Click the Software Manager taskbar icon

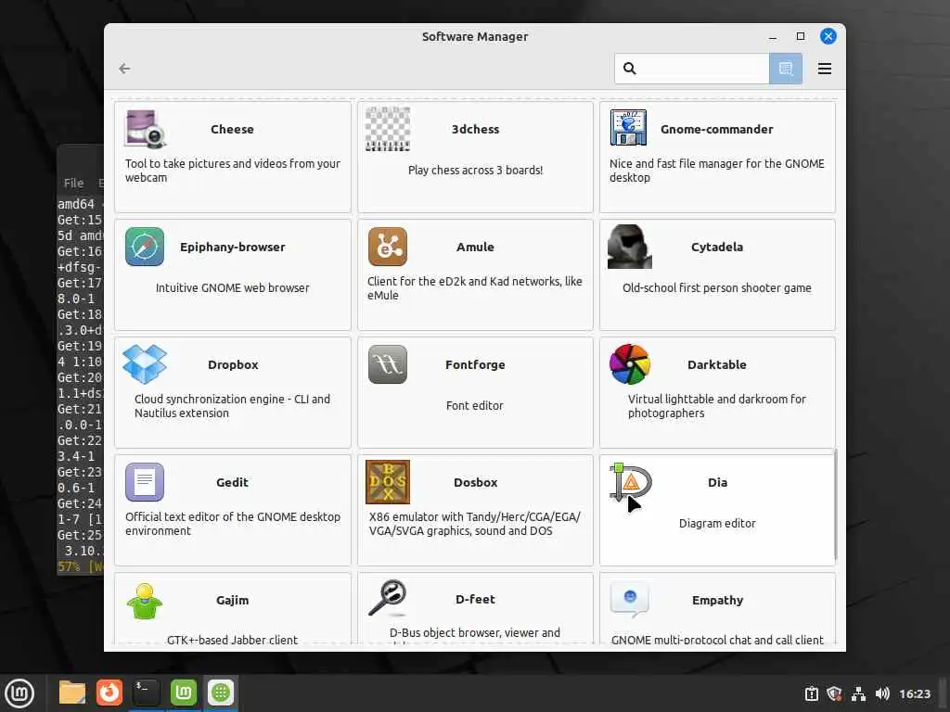[x=221, y=693]
